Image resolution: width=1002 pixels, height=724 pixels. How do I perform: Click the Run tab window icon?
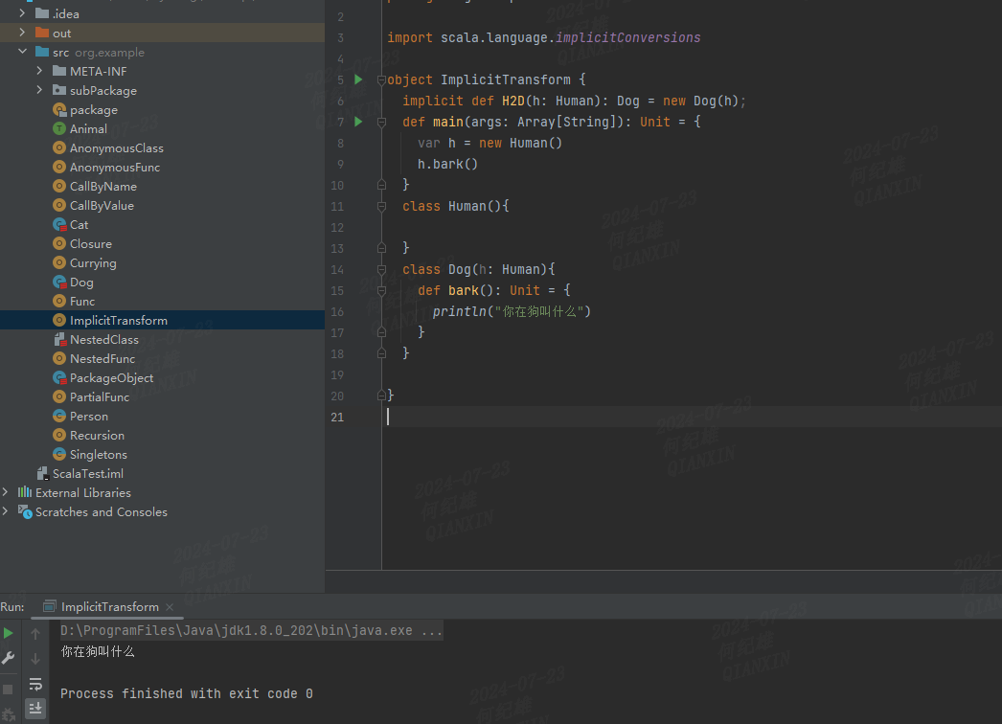[x=49, y=606]
